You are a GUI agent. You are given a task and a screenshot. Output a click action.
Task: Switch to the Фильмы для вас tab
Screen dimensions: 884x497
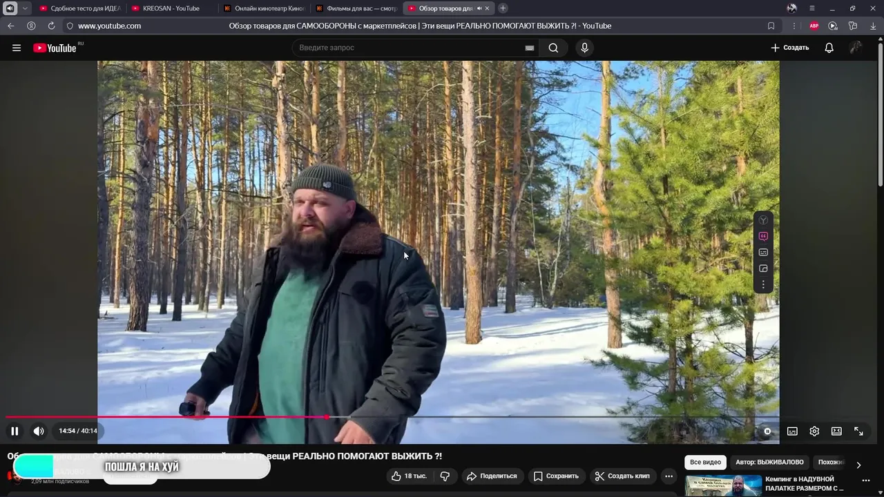coord(356,8)
